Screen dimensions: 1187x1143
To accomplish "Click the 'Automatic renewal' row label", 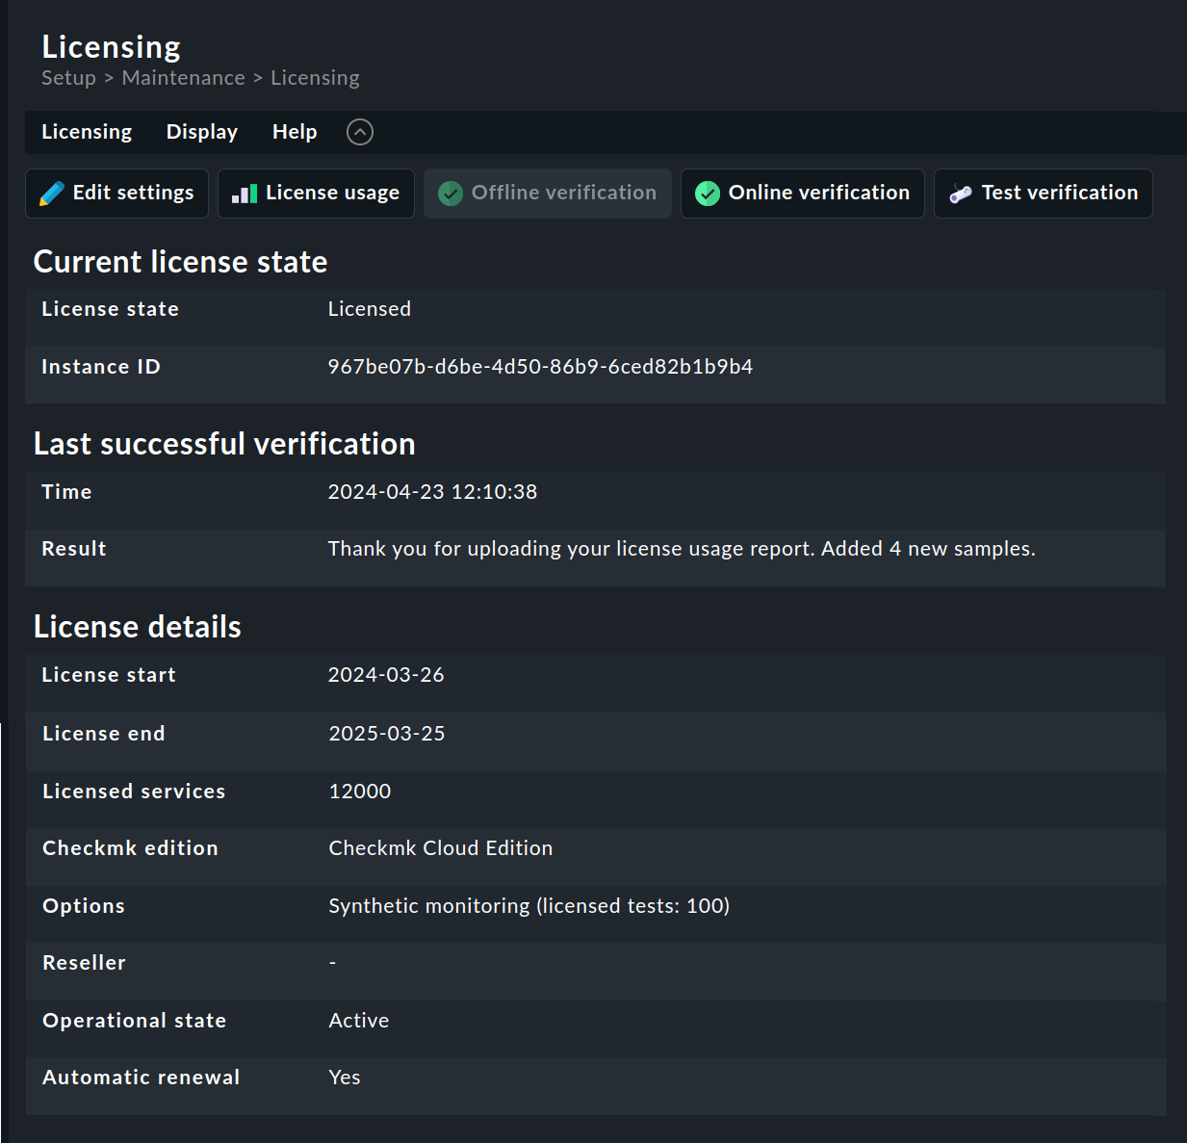I will click(x=142, y=1078).
